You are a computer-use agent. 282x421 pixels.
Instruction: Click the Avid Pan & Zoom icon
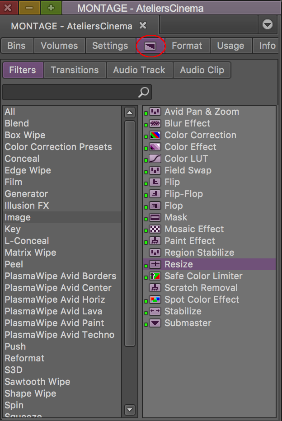coord(155,112)
